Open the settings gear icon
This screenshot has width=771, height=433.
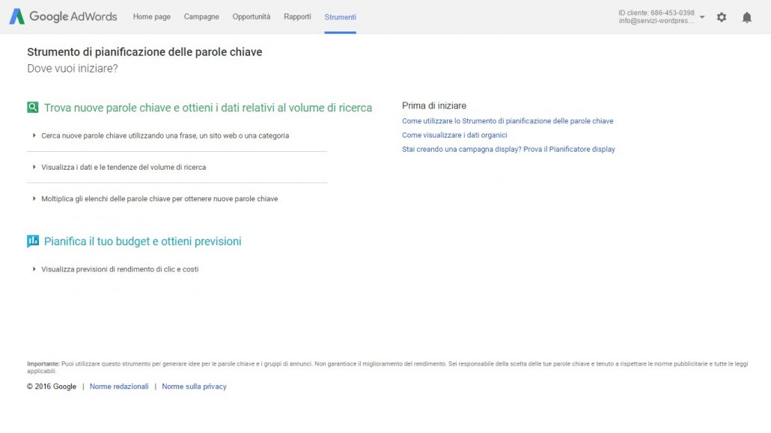click(722, 17)
